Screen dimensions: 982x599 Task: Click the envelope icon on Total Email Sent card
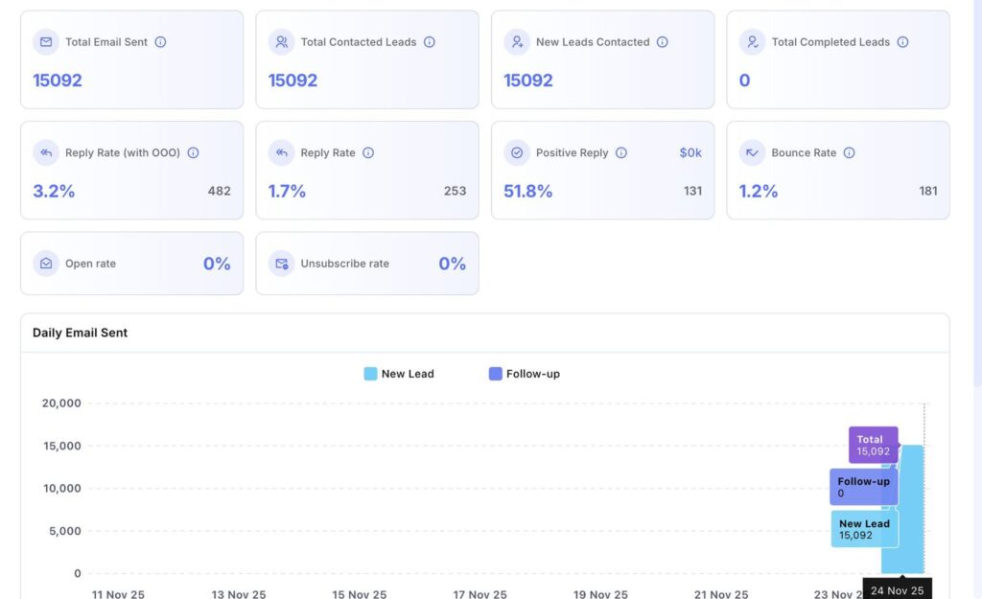(x=47, y=42)
